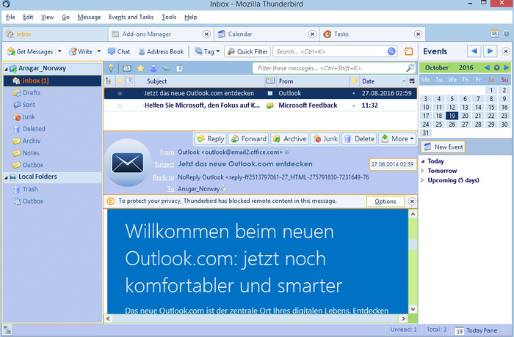Open Write dropdown arrow
Screen dimensions: 514x337
(98, 51)
